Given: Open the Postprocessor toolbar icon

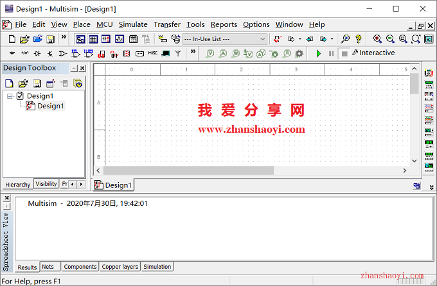Looking at the screenshot, I should click(x=133, y=39).
